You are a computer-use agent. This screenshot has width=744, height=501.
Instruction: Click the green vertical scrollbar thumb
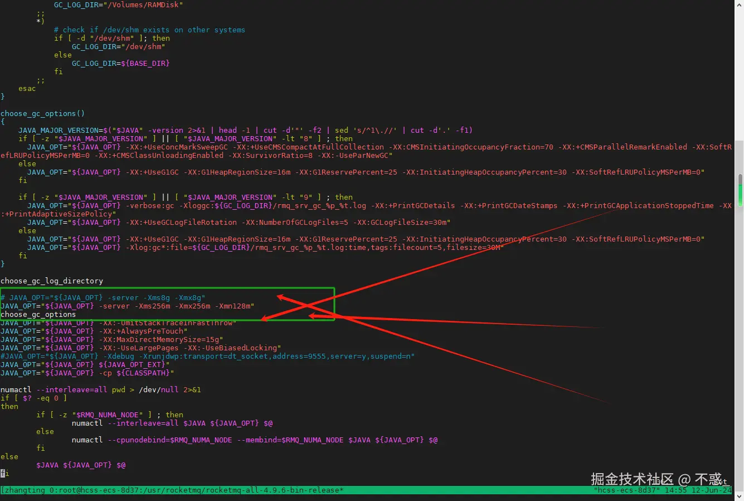(740, 190)
